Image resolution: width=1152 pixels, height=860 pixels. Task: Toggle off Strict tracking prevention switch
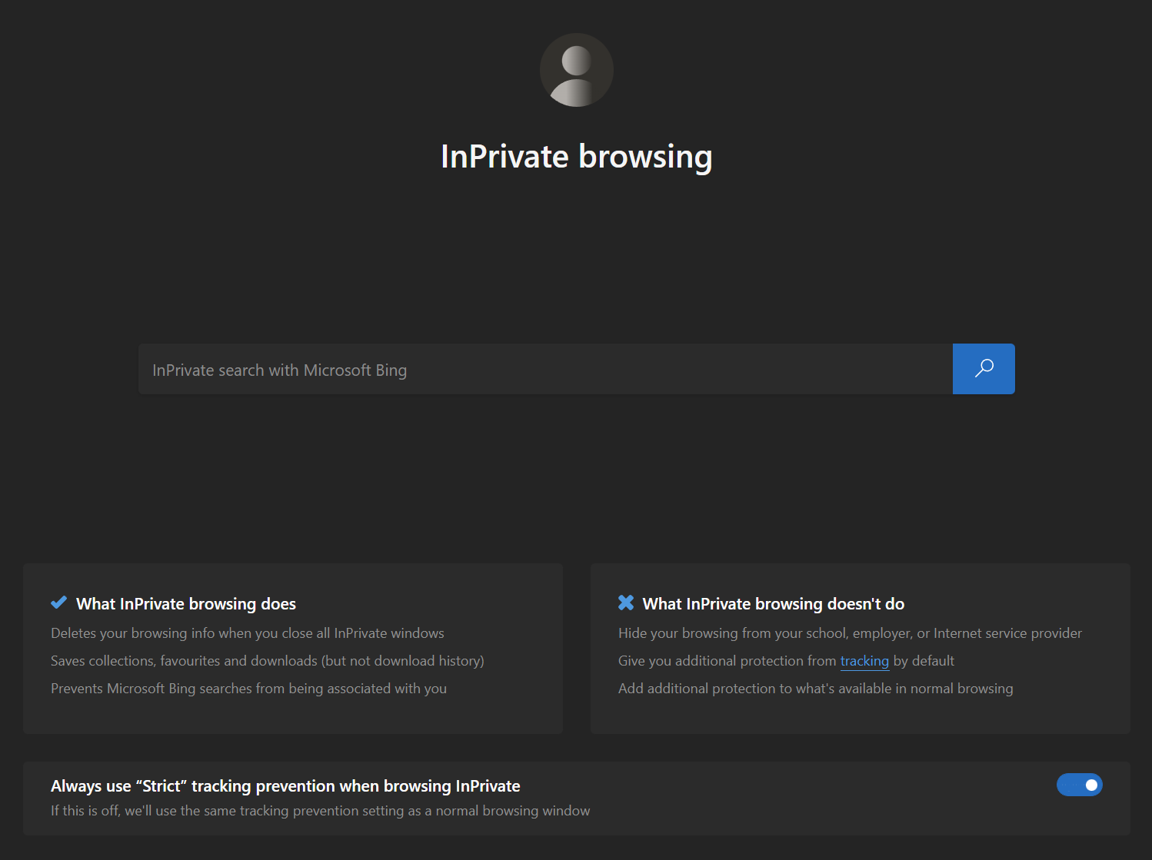(x=1079, y=785)
